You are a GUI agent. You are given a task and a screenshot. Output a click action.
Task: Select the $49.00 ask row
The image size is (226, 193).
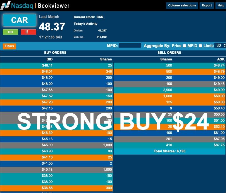pyautogui.click(x=170, y=78)
